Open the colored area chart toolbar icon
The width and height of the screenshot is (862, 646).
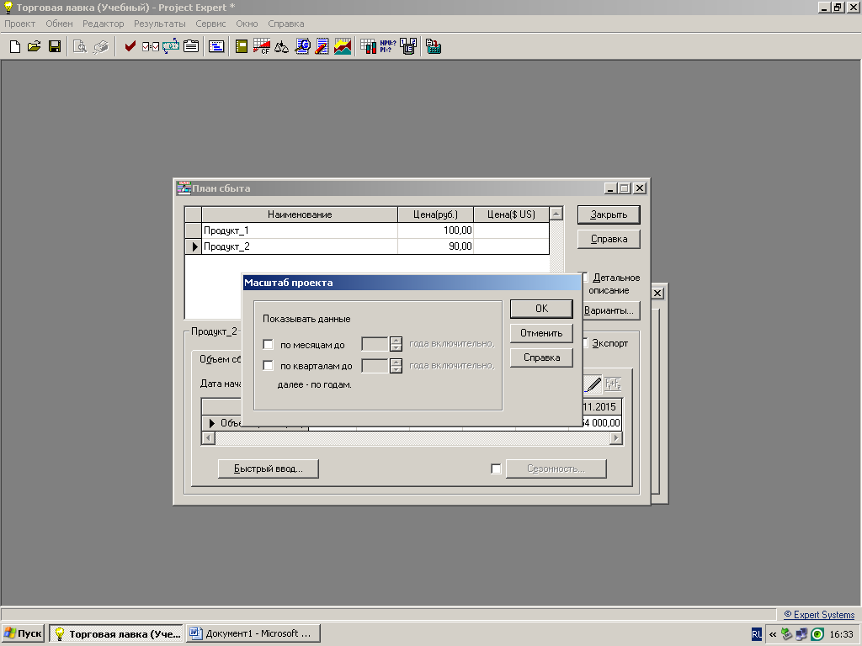click(343, 47)
